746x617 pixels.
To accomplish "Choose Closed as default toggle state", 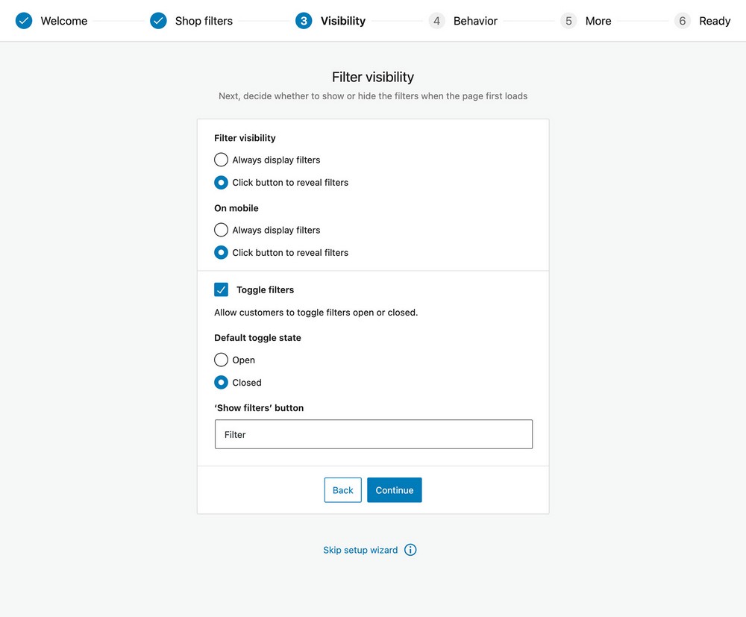I will (x=221, y=383).
